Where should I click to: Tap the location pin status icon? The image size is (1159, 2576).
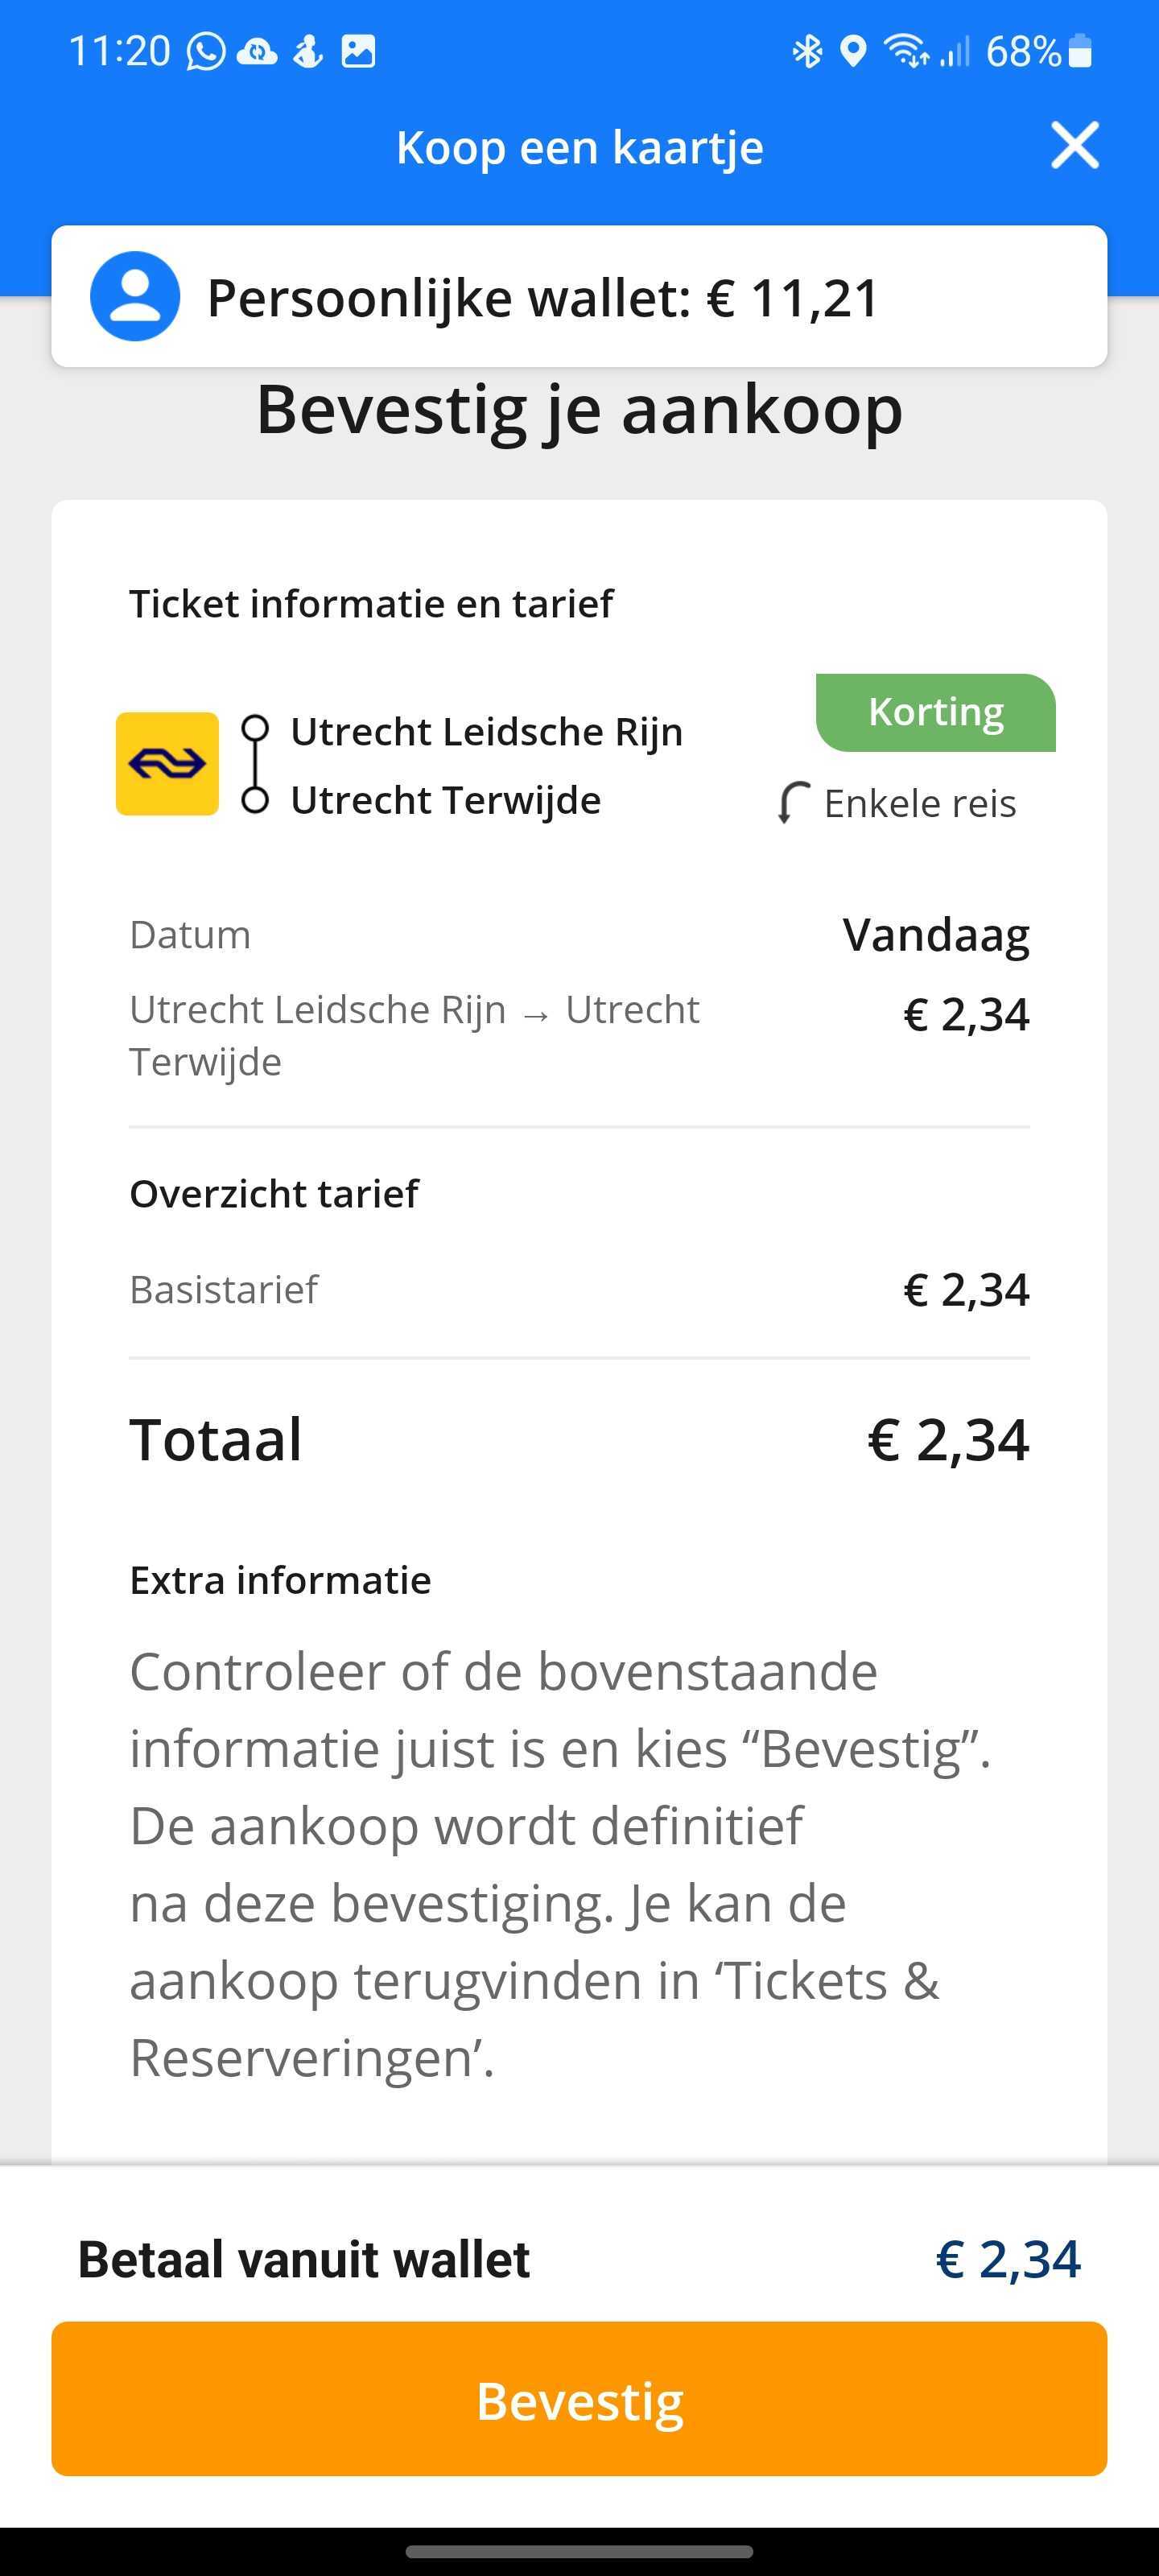(853, 51)
